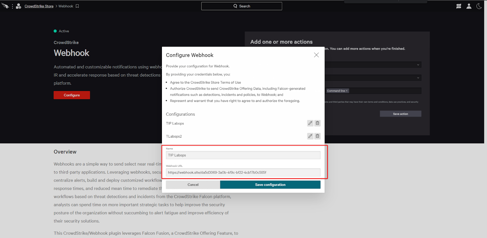
Task: Toggle dark mode with the moon icon
Action: (479, 6)
